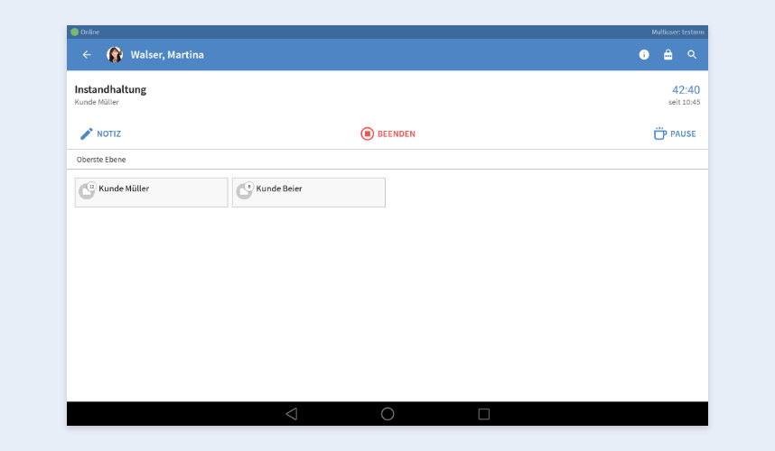Add a note with the NOTIZ button
The image size is (775, 451).
(101, 133)
